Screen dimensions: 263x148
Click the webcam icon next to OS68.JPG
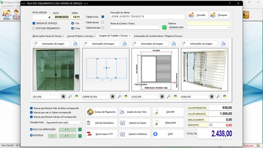coord(211,97)
